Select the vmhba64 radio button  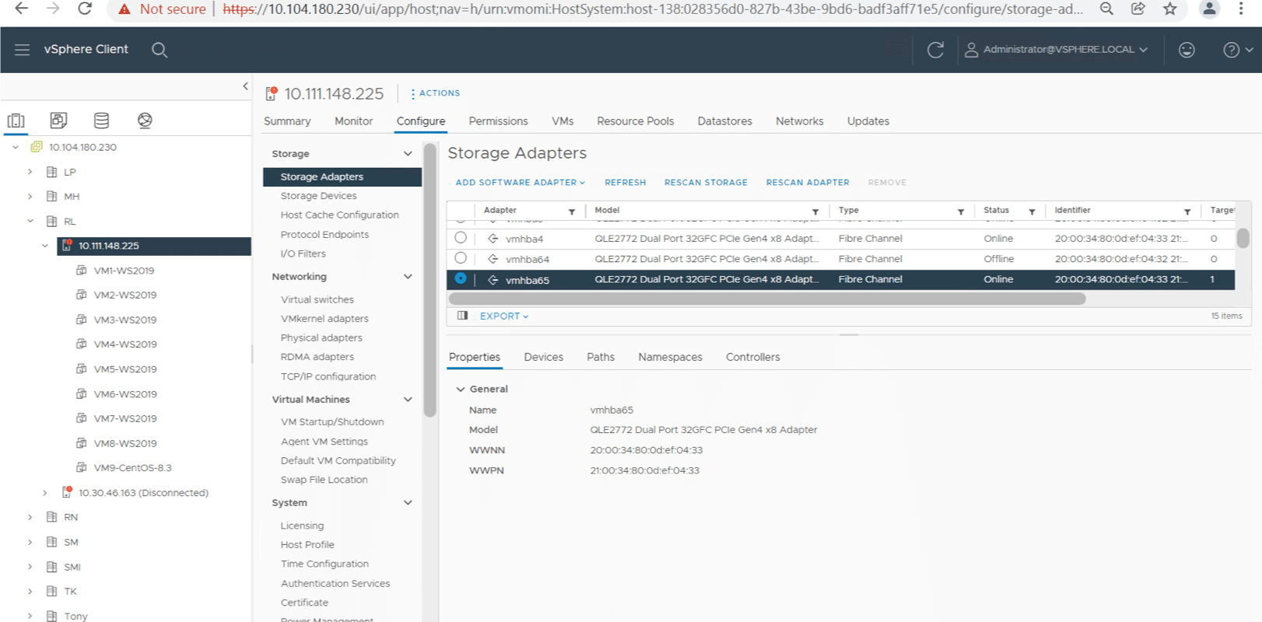461,258
